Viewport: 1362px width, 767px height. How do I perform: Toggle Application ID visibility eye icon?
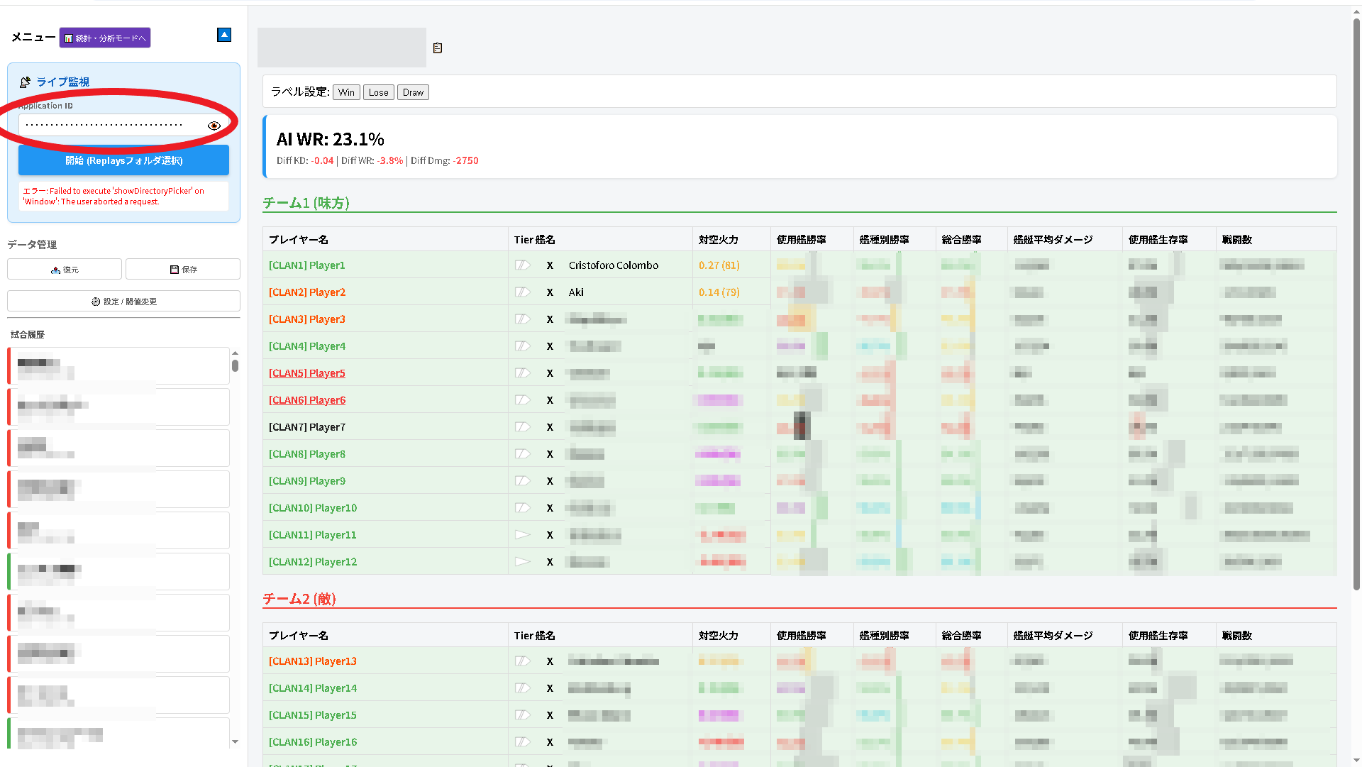click(214, 126)
